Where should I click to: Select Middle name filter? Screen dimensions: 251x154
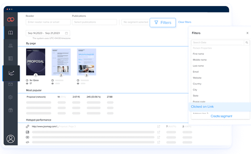coord(200,60)
